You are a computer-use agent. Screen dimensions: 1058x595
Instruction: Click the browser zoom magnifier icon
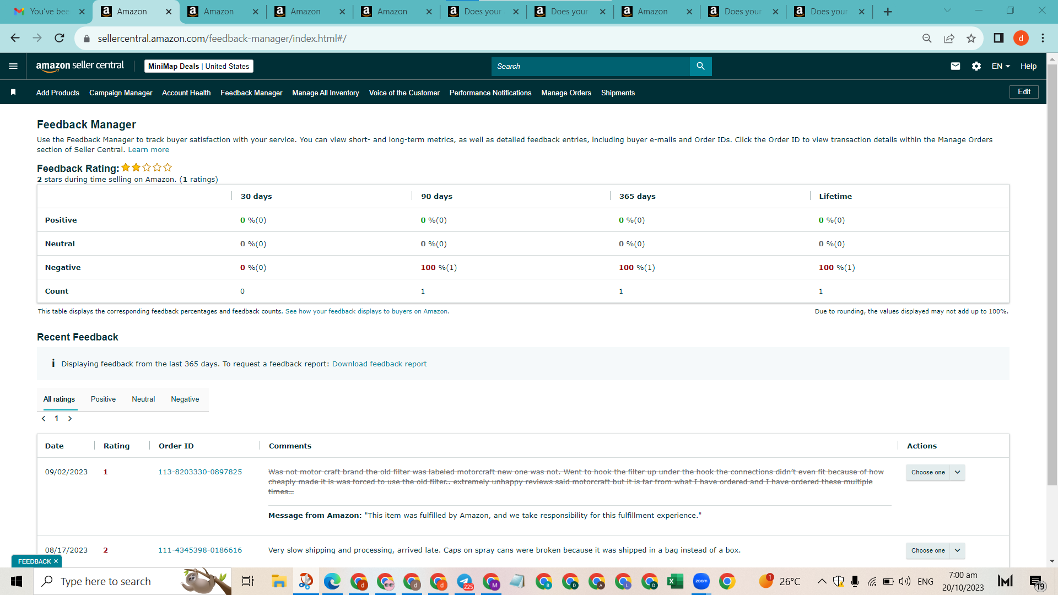click(x=927, y=38)
